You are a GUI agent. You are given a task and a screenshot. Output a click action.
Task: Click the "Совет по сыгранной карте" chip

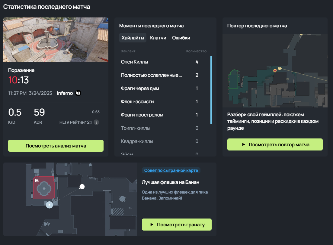coord(171,170)
